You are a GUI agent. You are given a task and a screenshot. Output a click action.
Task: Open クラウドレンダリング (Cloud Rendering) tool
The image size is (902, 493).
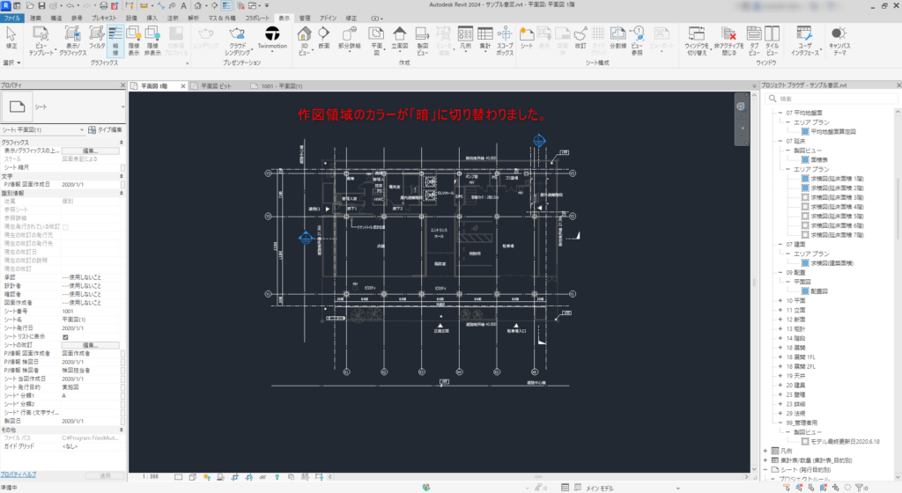coord(237,40)
